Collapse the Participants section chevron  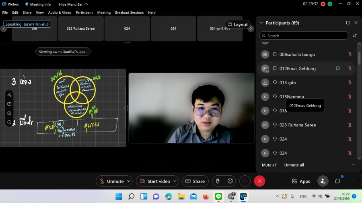[261, 23]
